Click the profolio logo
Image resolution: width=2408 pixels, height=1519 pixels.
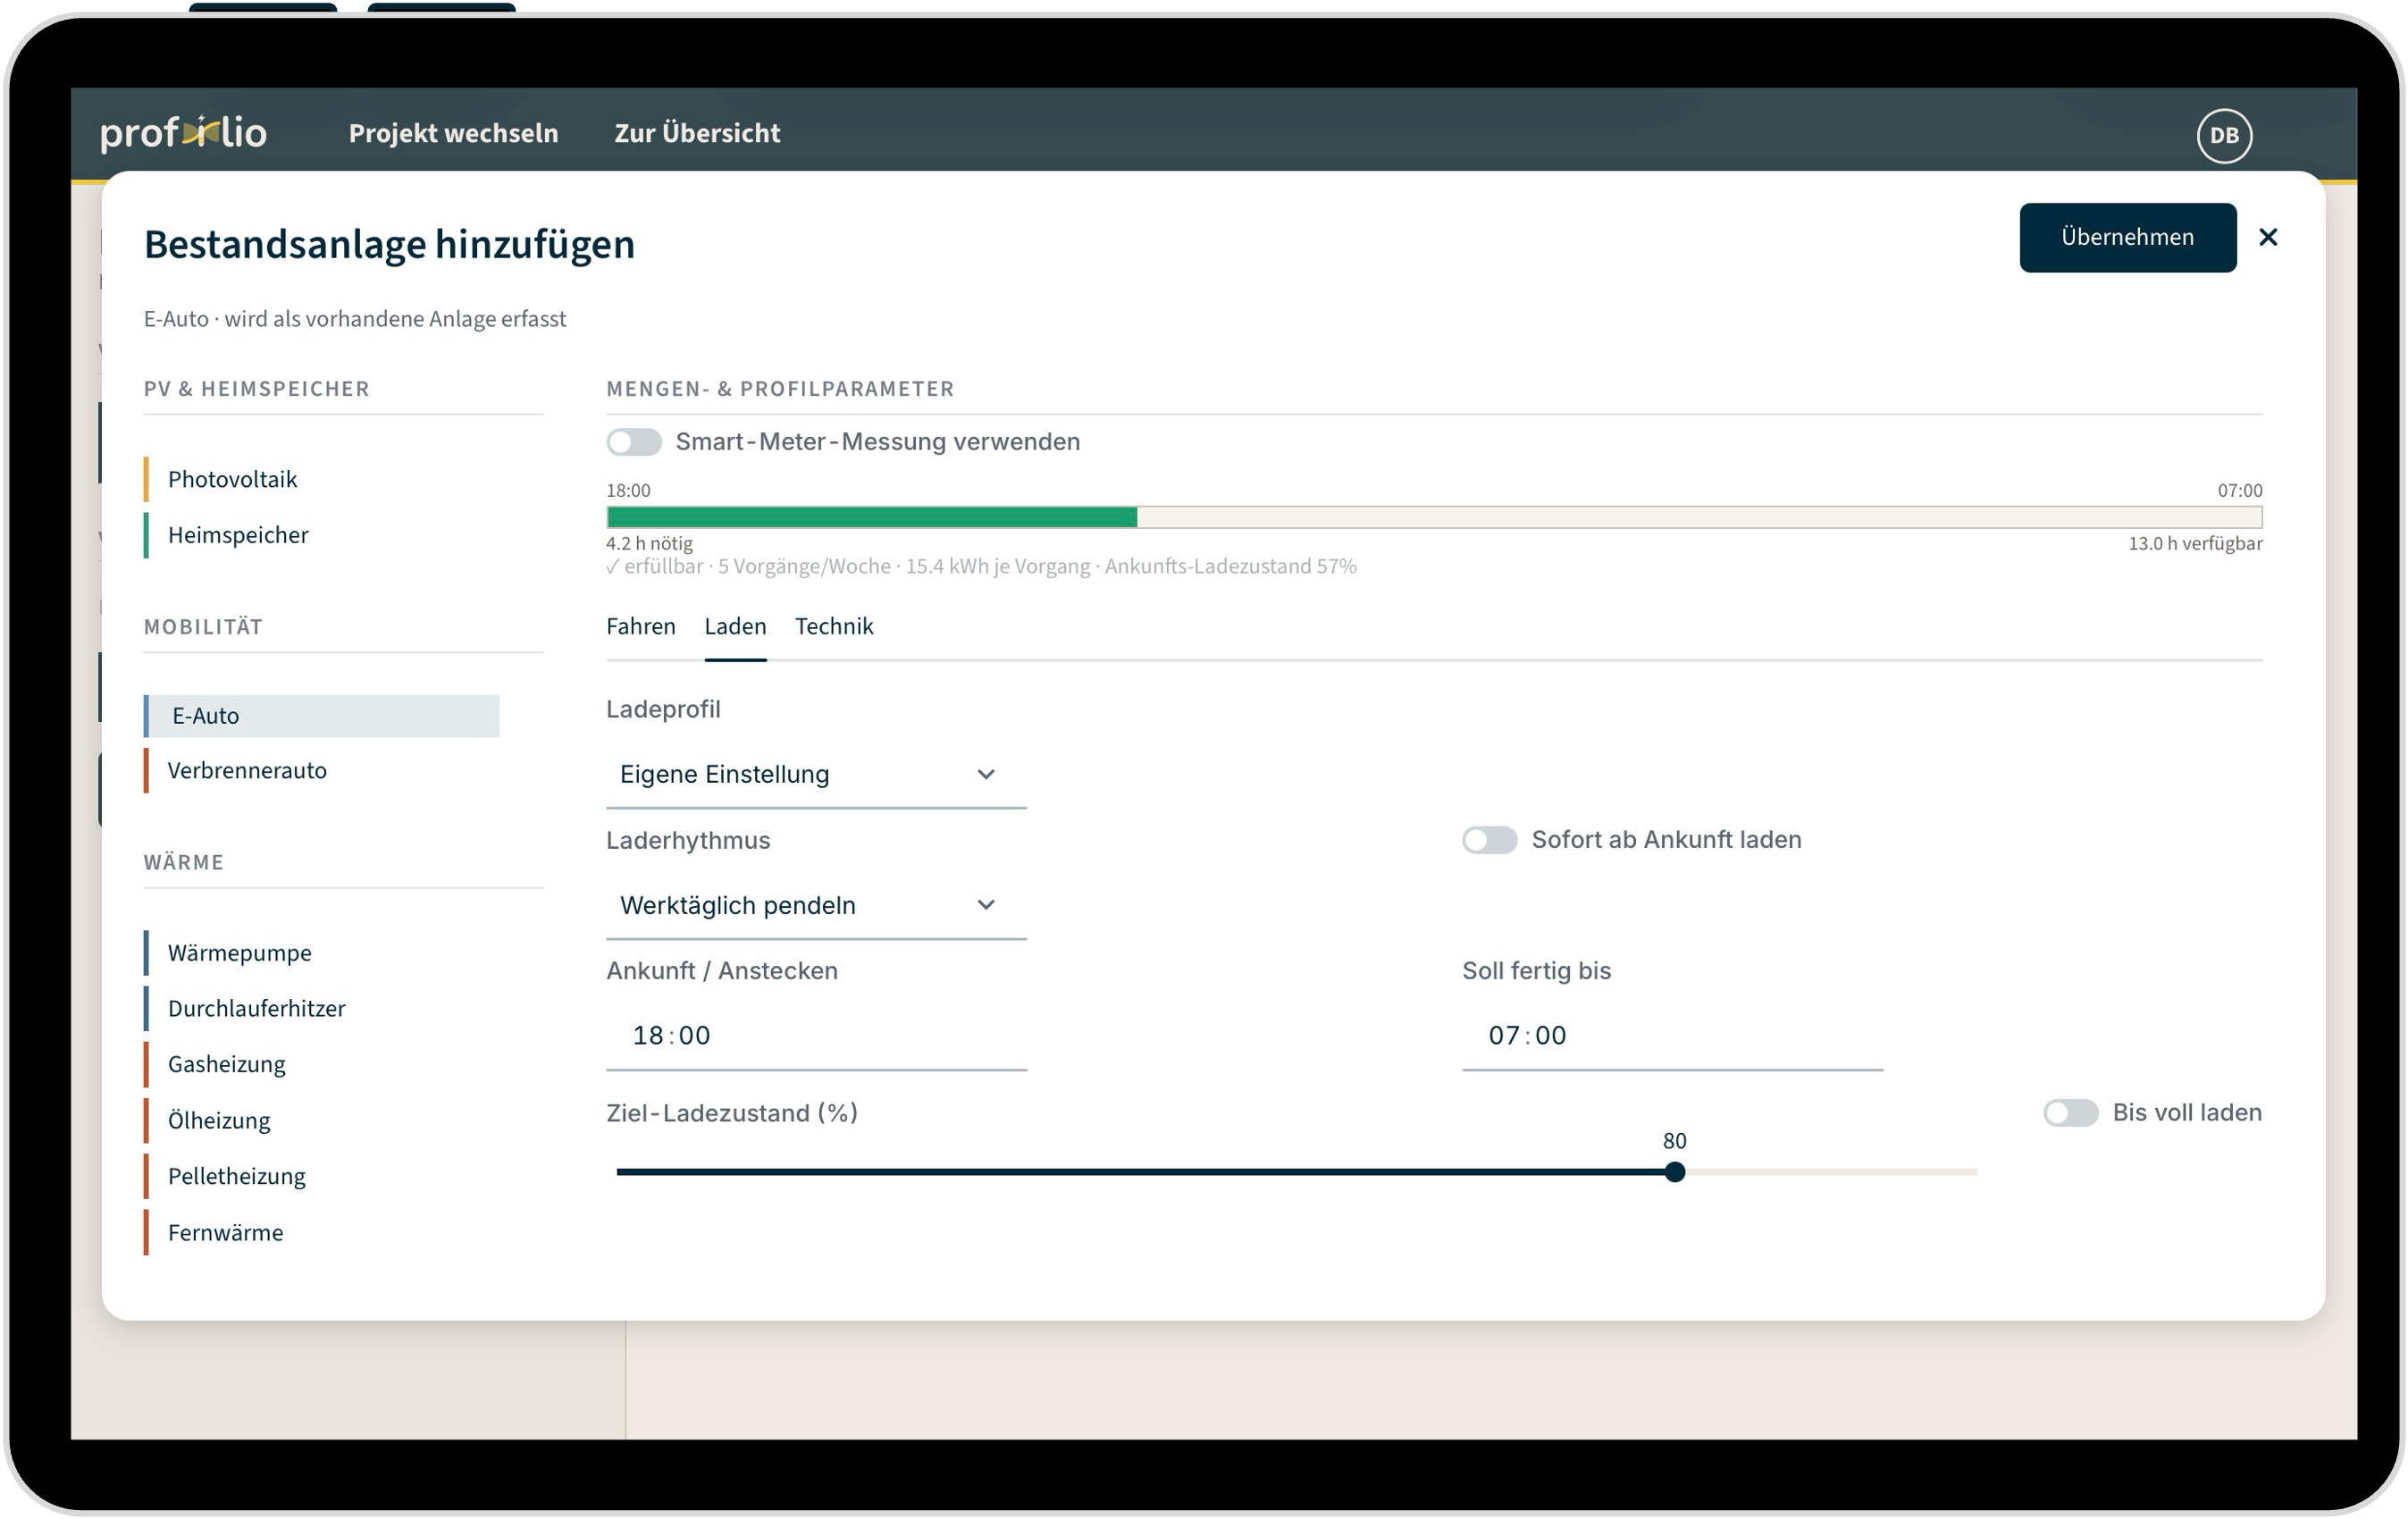(183, 133)
